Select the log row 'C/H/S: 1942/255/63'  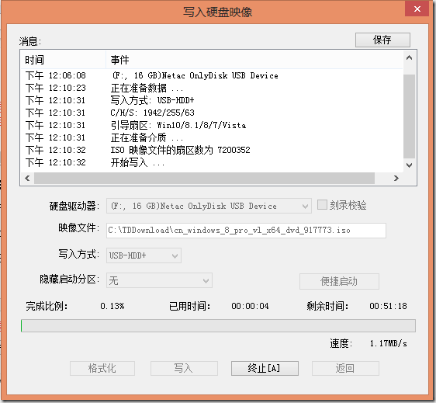(212, 113)
